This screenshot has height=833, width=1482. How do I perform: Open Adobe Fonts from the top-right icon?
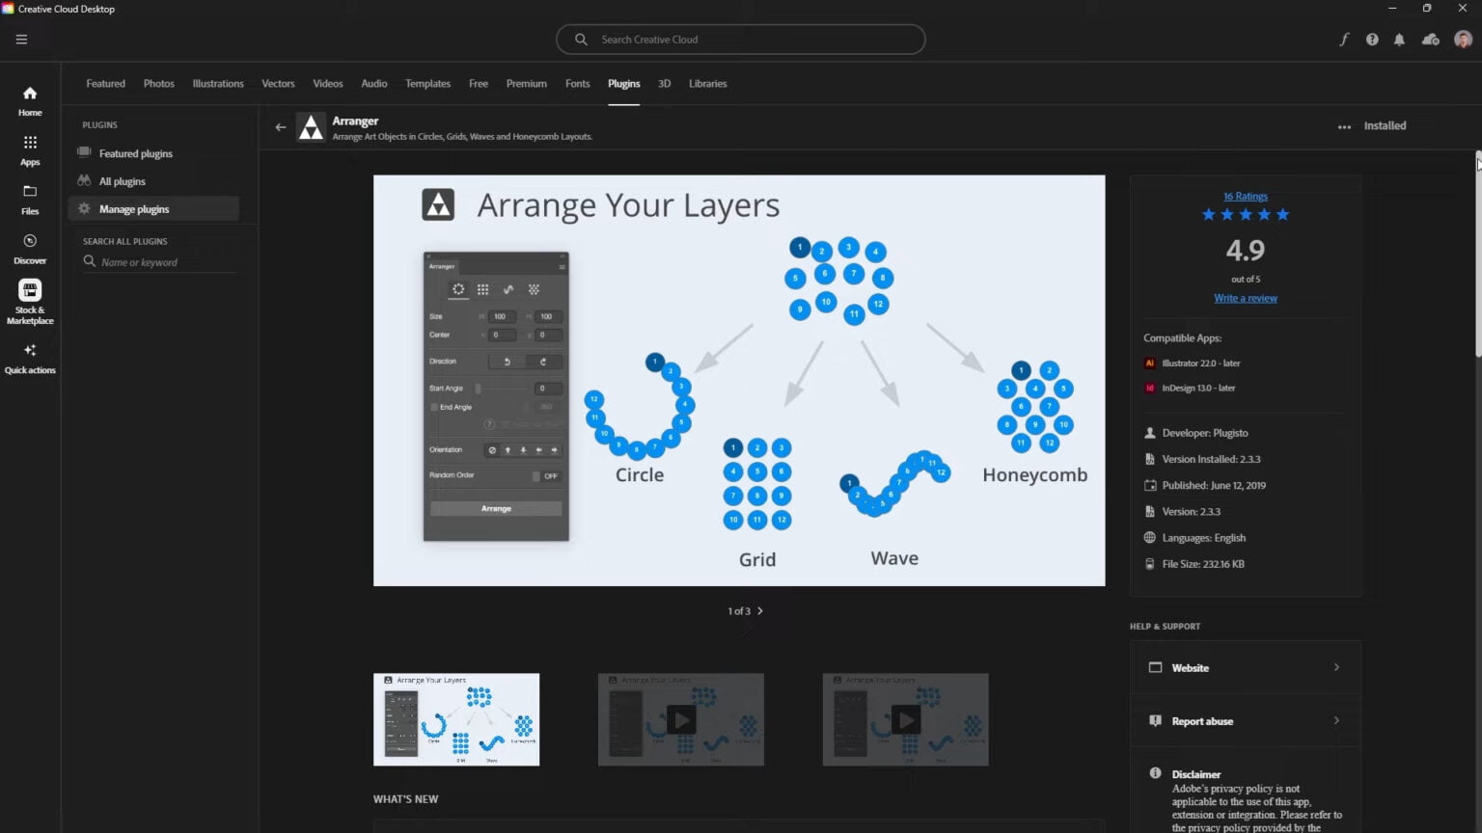[x=1344, y=39]
